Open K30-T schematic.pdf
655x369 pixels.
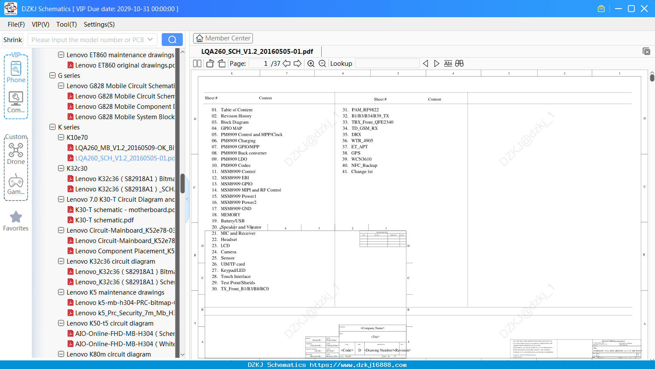click(101, 220)
